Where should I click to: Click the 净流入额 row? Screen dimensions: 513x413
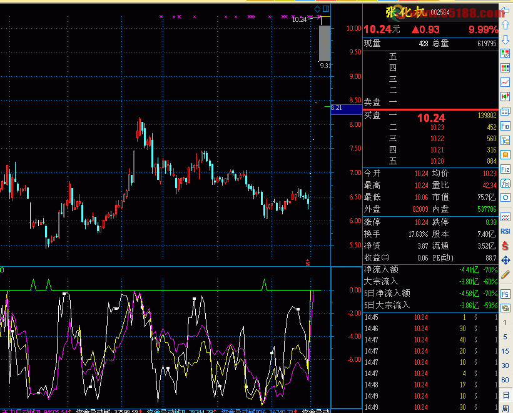point(430,270)
